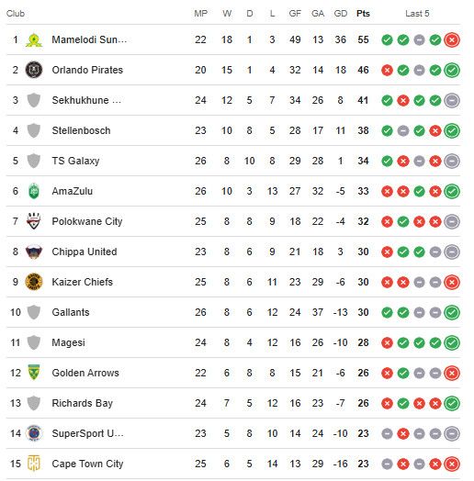Open the Richards Bay team row

[x=233, y=403]
